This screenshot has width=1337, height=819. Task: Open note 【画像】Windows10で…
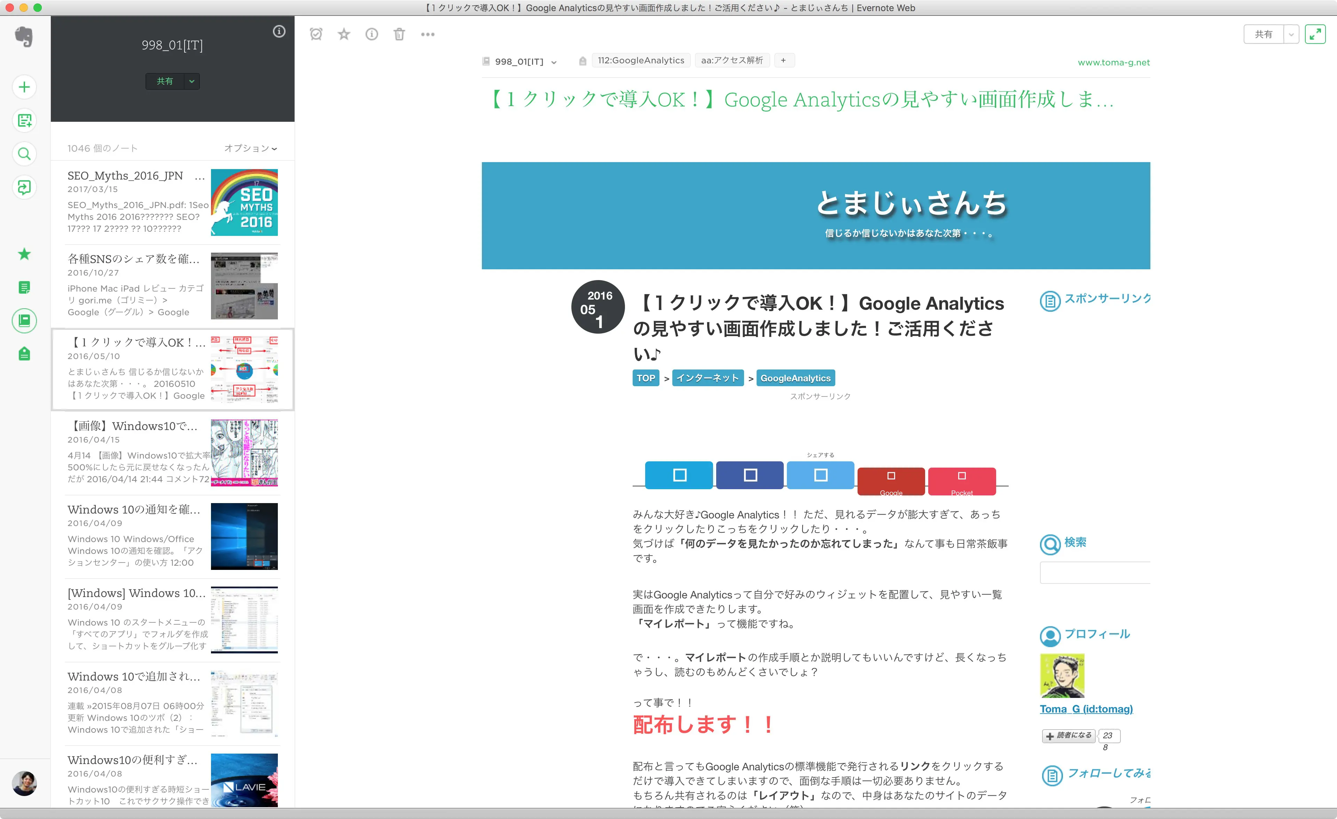[173, 453]
